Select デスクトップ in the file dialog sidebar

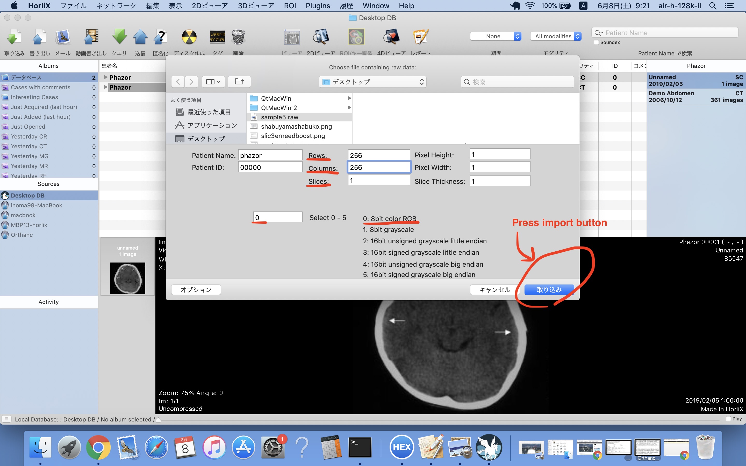click(206, 139)
